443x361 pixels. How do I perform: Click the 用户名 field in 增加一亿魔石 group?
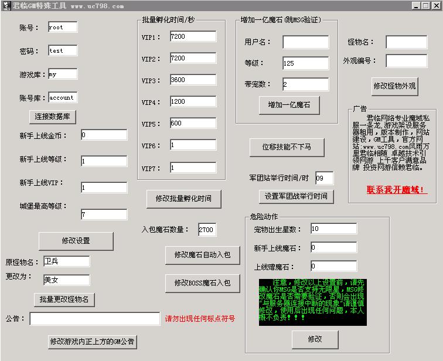pyautogui.click(x=305, y=42)
